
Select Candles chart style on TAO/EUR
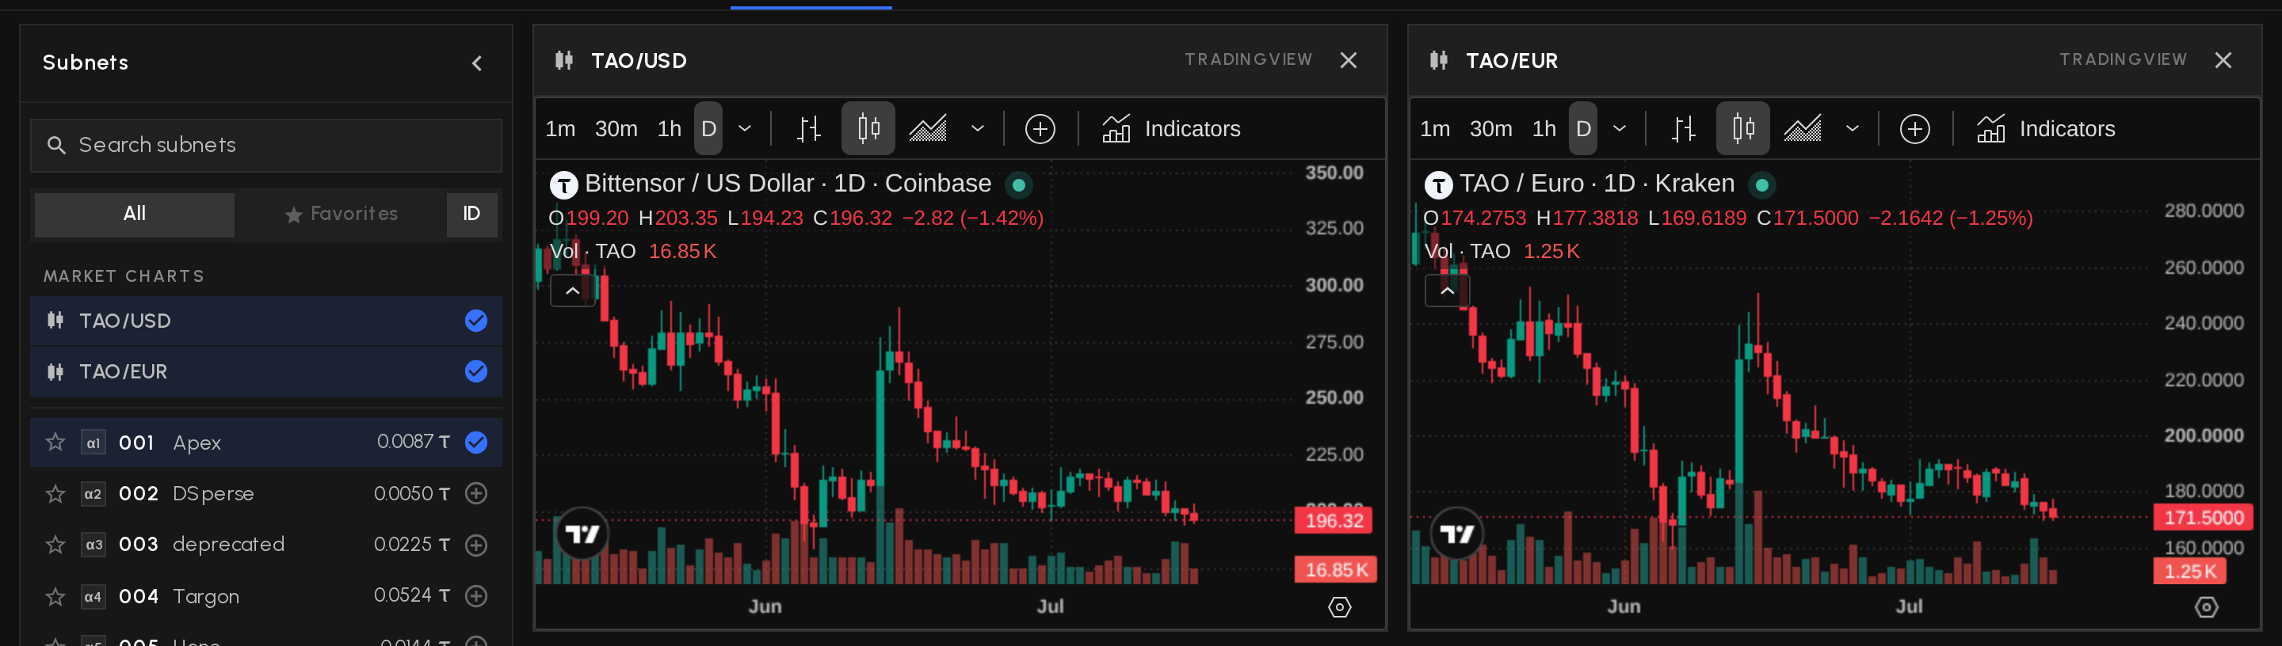pos(1742,129)
